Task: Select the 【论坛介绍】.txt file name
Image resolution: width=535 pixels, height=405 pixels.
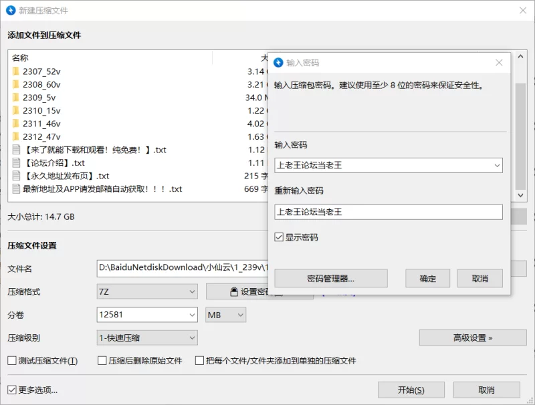Action: [53, 163]
